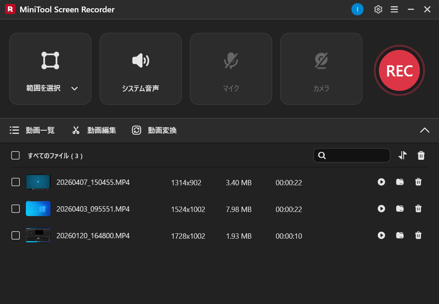
Task: Click resolution value 1314x902
Action: tap(186, 183)
